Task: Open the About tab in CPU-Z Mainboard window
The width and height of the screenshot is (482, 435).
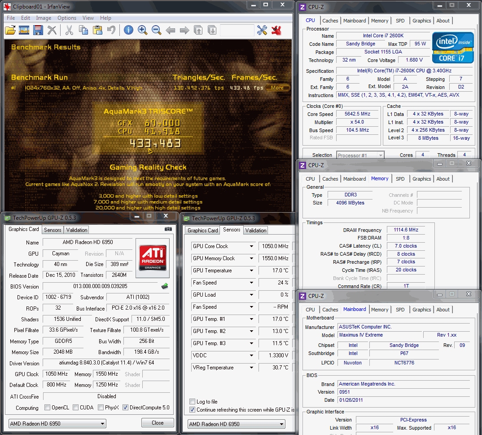Action: pos(443,310)
